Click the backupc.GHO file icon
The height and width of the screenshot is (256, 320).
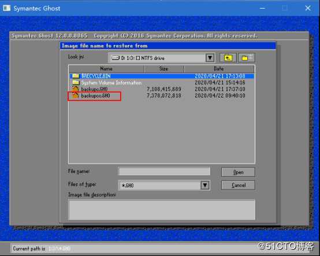tap(76, 89)
